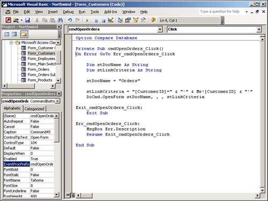
Task: Click the View Object icon in Project panel
Action: pyautogui.click(x=14, y=34)
